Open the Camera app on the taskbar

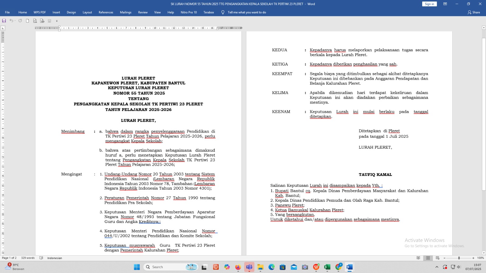pos(305,267)
